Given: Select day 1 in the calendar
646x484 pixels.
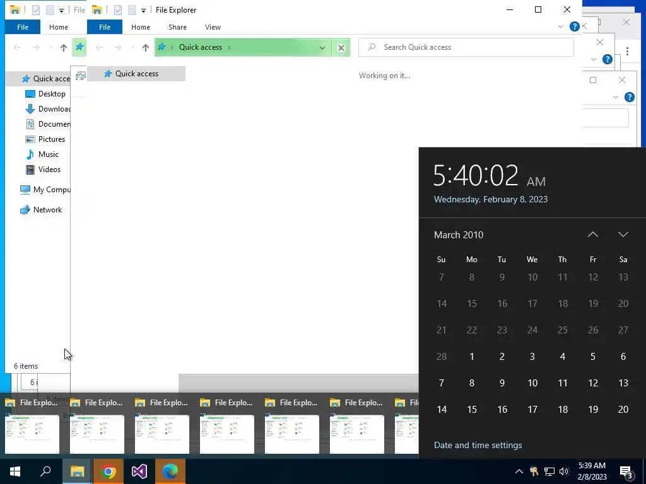Looking at the screenshot, I should point(472,357).
